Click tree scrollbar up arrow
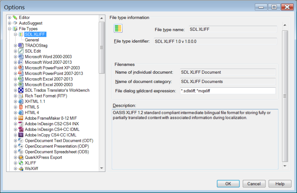This screenshot has height=193, width=297. [x=101, y=18]
